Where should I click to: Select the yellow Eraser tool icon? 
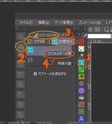pyautogui.click(x=81, y=76)
